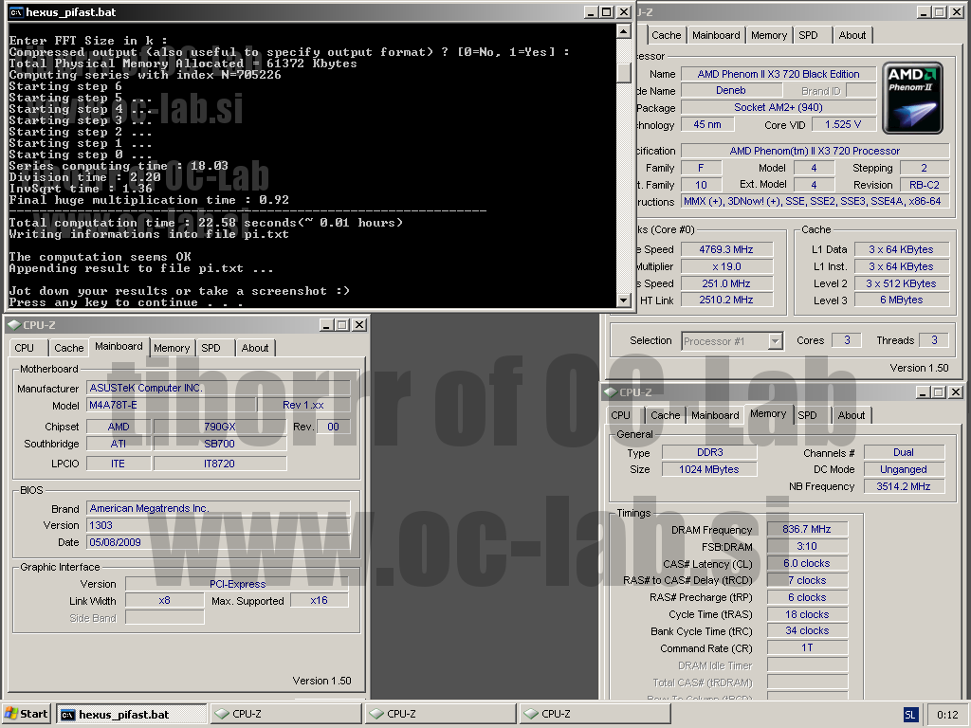The width and height of the screenshot is (971, 728).
Task: Click the scroll down arrow in the console window
Action: (624, 300)
